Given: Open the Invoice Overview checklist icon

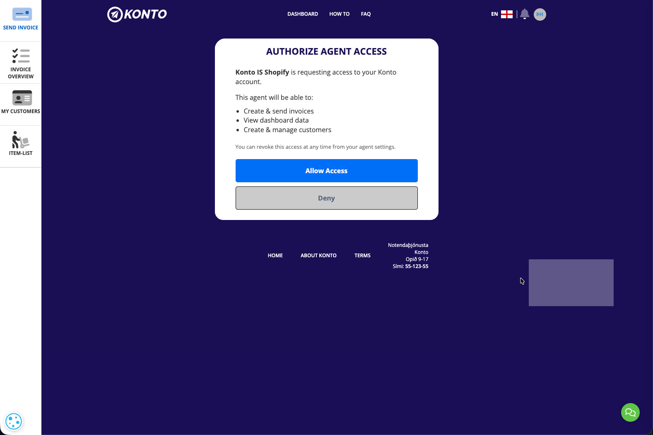Looking at the screenshot, I should tap(21, 56).
